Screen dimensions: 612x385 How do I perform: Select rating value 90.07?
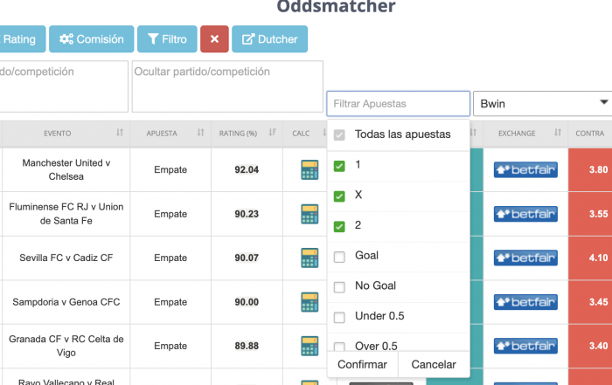pyautogui.click(x=247, y=258)
